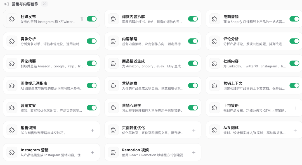
Task: Click the plus button on 销售谈判
Action: point(92,130)
